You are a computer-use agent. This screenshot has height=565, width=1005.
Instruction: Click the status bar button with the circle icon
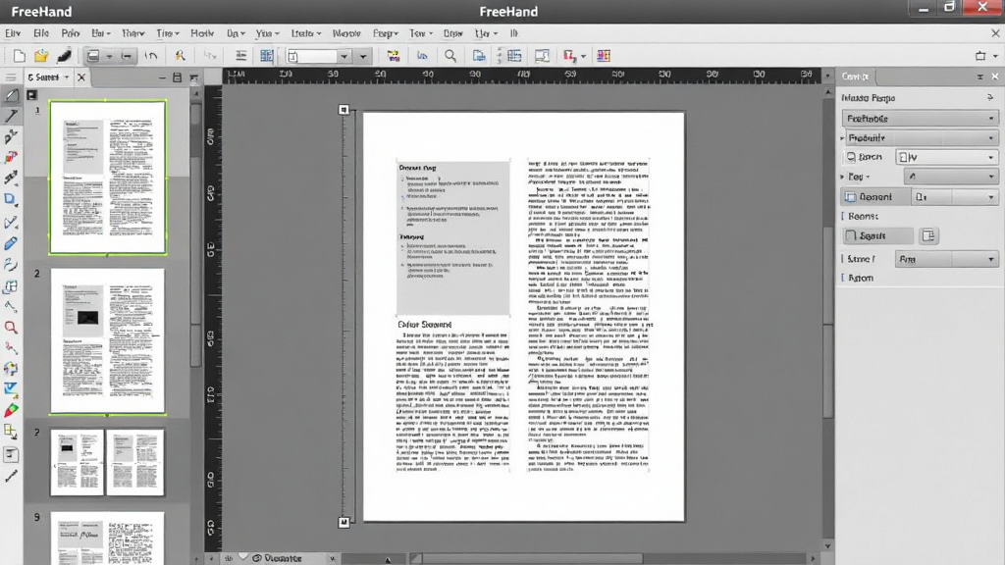tap(277, 558)
